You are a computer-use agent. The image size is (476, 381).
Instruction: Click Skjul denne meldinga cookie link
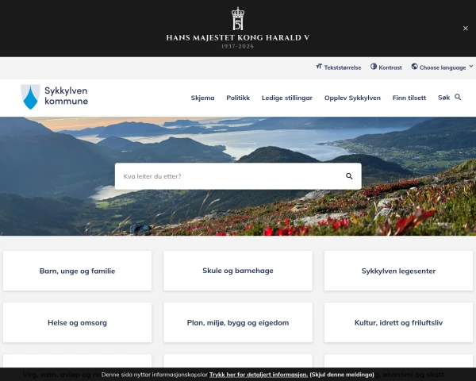tap(342, 375)
